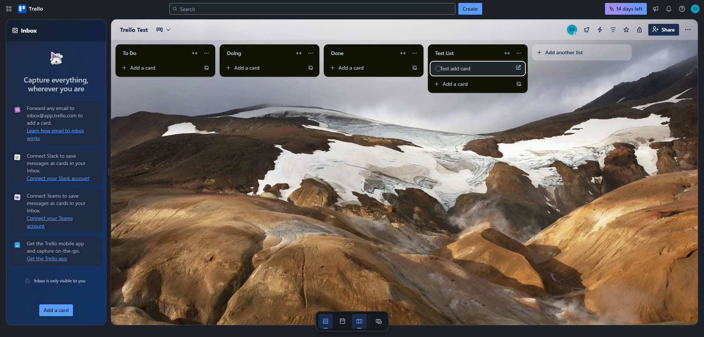Screen dimensions: 704x337
Task: Collapse the Doing list
Action: [x=299, y=53]
